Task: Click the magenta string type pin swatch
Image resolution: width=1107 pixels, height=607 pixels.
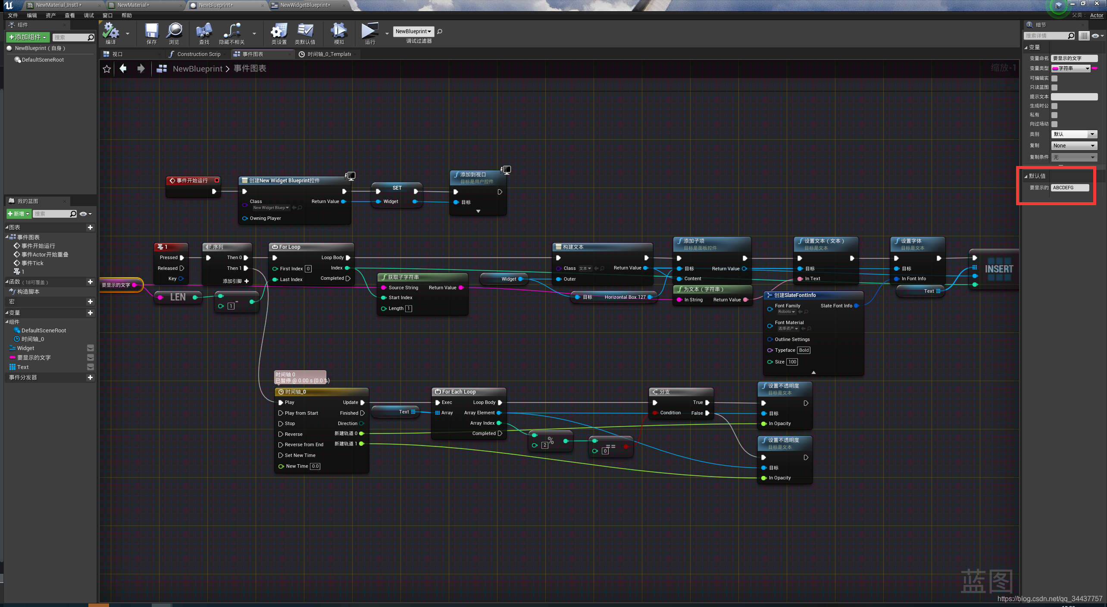Action: click(x=1094, y=69)
